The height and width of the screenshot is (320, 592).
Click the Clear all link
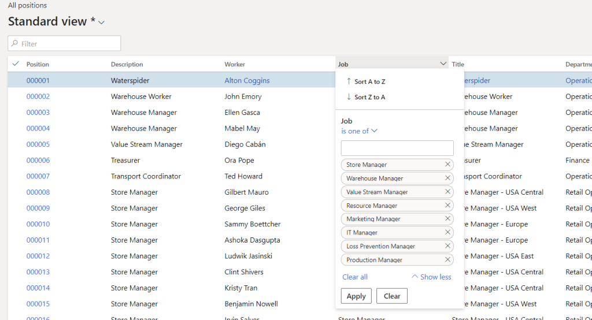pyautogui.click(x=355, y=277)
